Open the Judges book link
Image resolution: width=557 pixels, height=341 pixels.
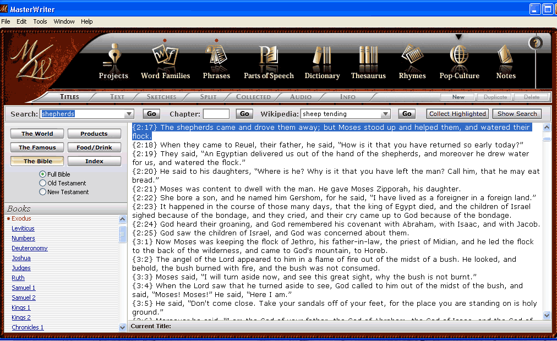tap(21, 268)
